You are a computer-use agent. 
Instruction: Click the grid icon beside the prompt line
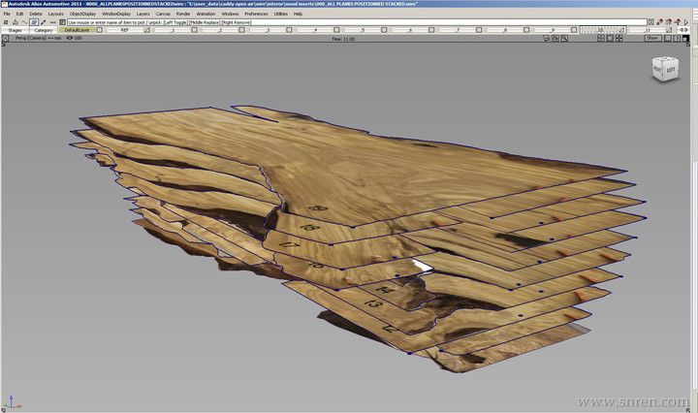tap(62, 22)
